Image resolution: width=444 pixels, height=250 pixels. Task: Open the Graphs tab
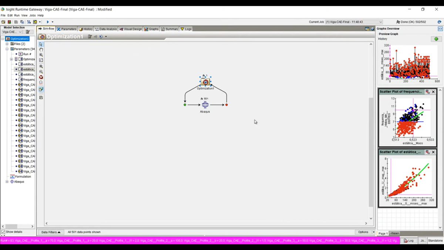point(151,29)
